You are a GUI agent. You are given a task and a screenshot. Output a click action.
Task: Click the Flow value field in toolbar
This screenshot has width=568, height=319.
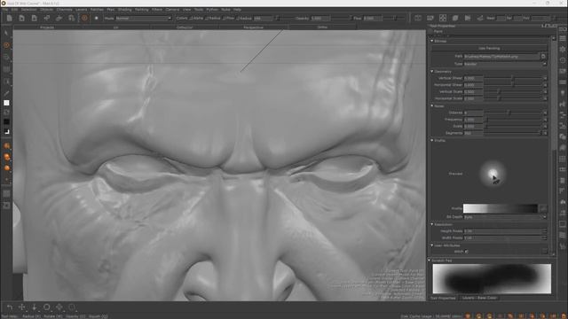(x=373, y=18)
